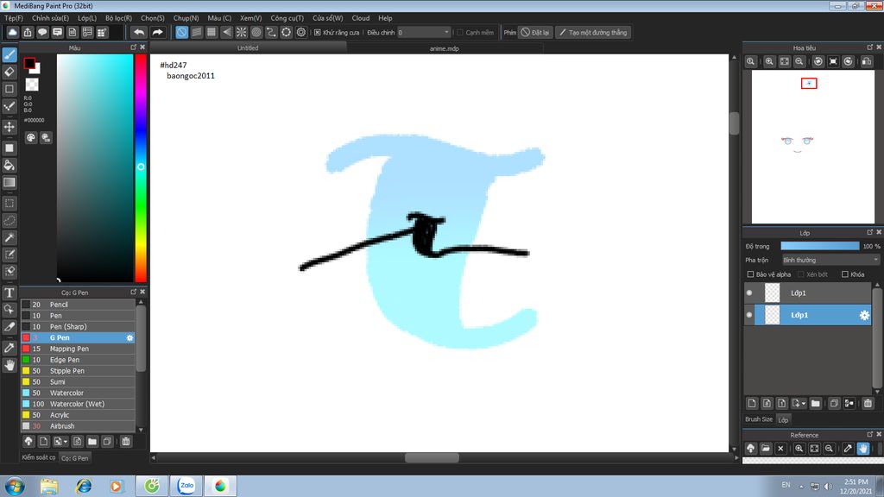
Task: Select the Bucket fill tool
Action: [x=9, y=165]
